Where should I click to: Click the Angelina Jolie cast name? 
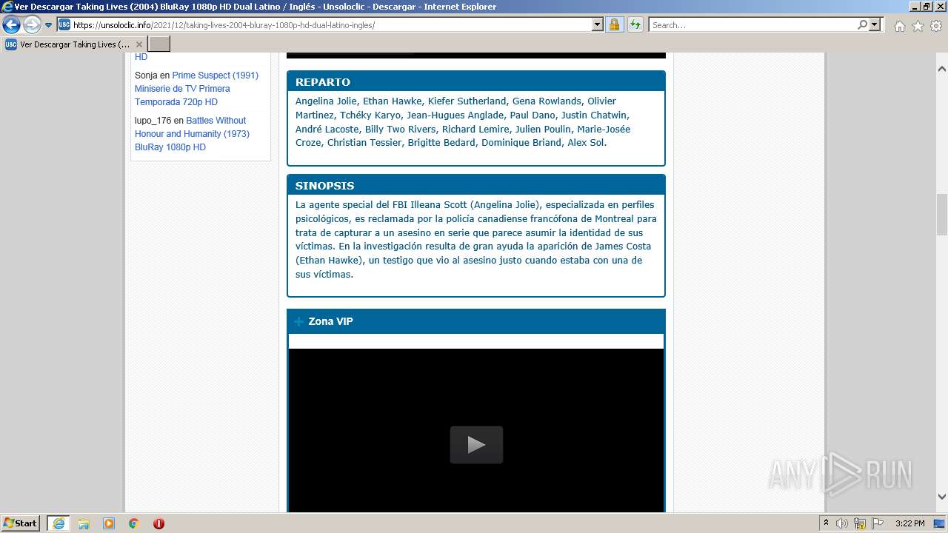coord(326,101)
